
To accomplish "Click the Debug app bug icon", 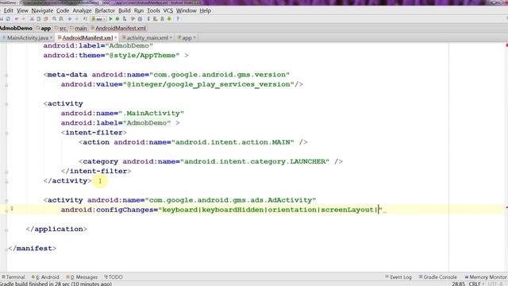I will [117, 19].
